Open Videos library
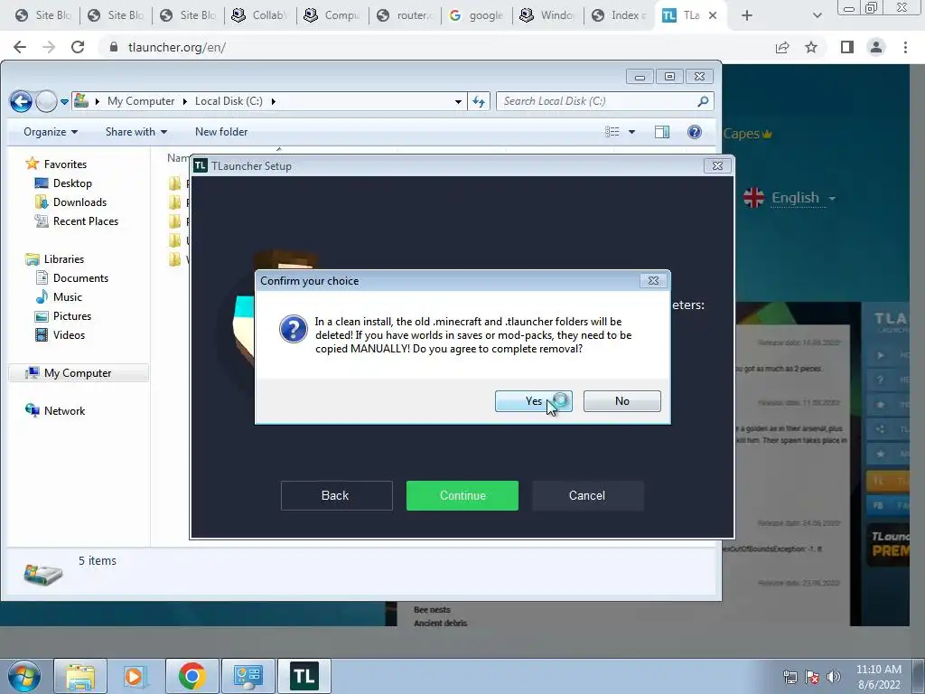The height and width of the screenshot is (694, 925). (x=69, y=335)
